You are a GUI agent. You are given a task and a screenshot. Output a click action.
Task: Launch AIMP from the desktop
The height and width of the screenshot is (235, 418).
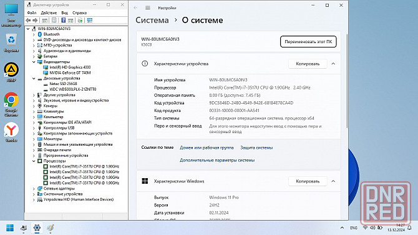pyautogui.click(x=11, y=72)
